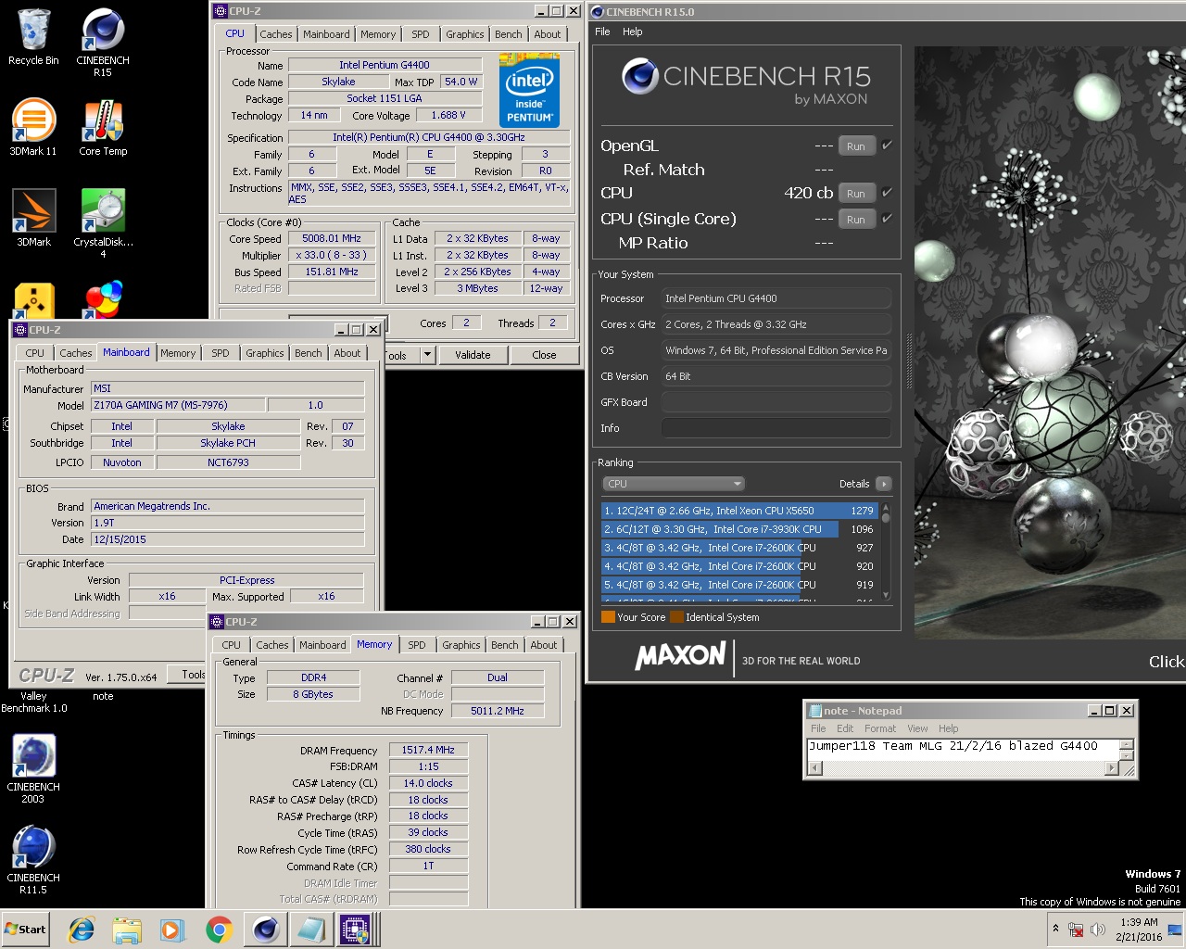
Task: Open Windows Explorer folder taskbar icon
Action: 127,930
